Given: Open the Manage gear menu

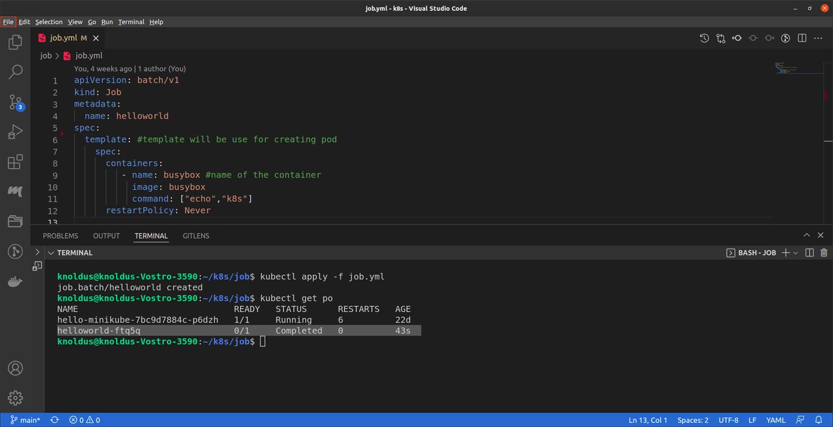Looking at the screenshot, I should tap(15, 398).
